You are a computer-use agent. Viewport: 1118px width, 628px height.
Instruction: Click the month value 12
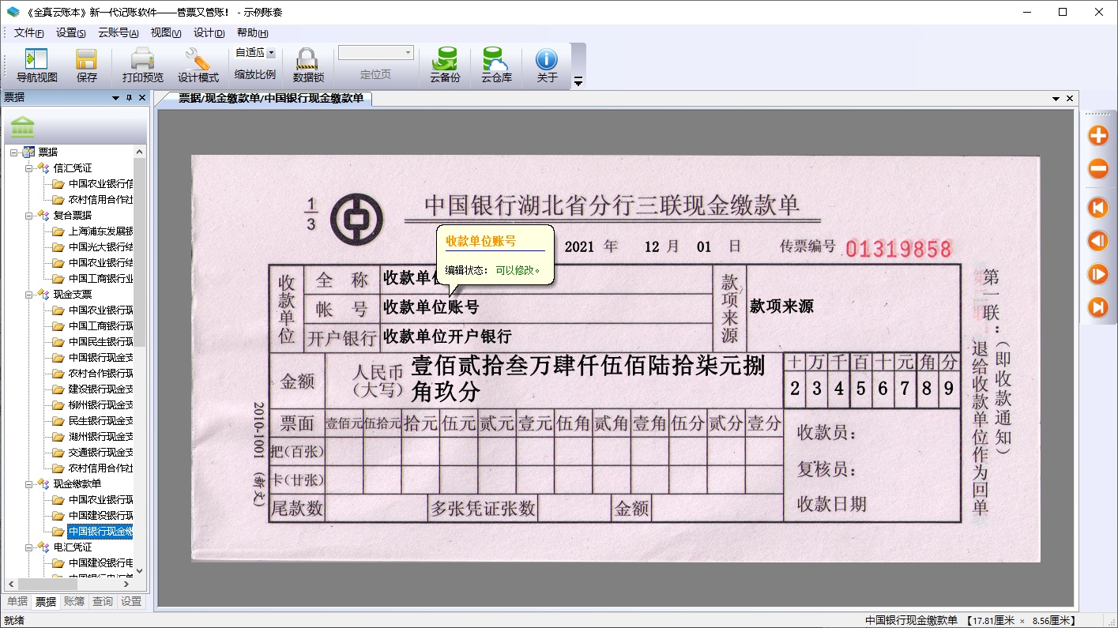652,246
